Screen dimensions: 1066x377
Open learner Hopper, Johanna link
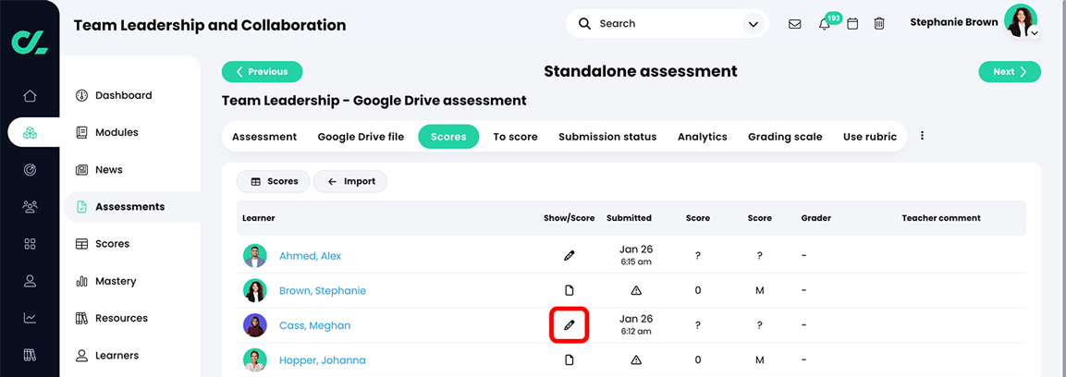pos(323,360)
